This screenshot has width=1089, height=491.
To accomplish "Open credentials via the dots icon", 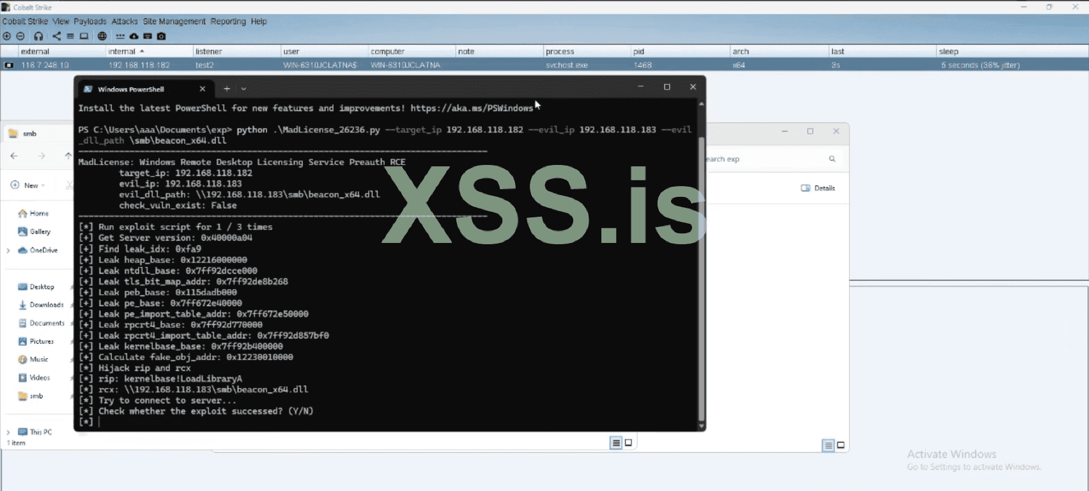I will [120, 36].
